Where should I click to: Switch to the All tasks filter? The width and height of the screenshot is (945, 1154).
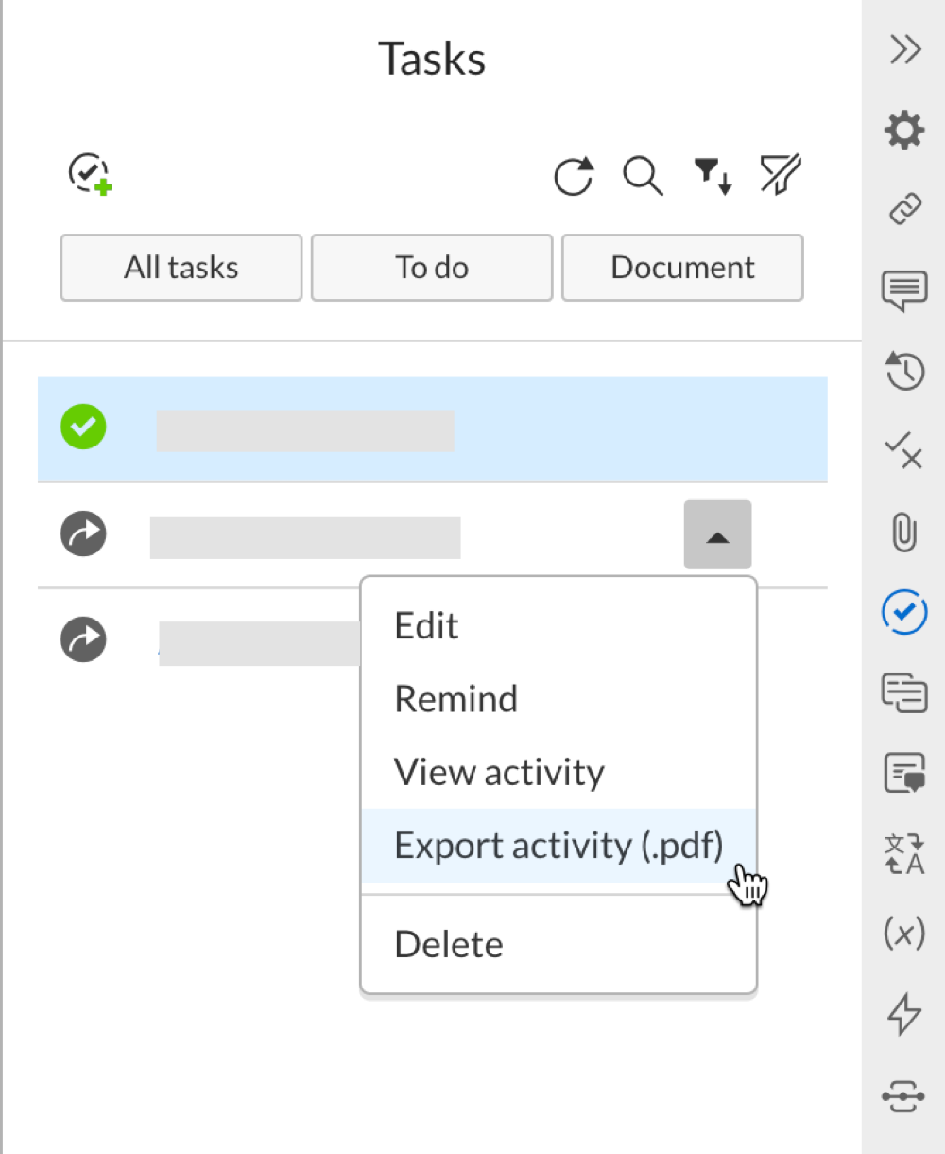[x=181, y=268]
